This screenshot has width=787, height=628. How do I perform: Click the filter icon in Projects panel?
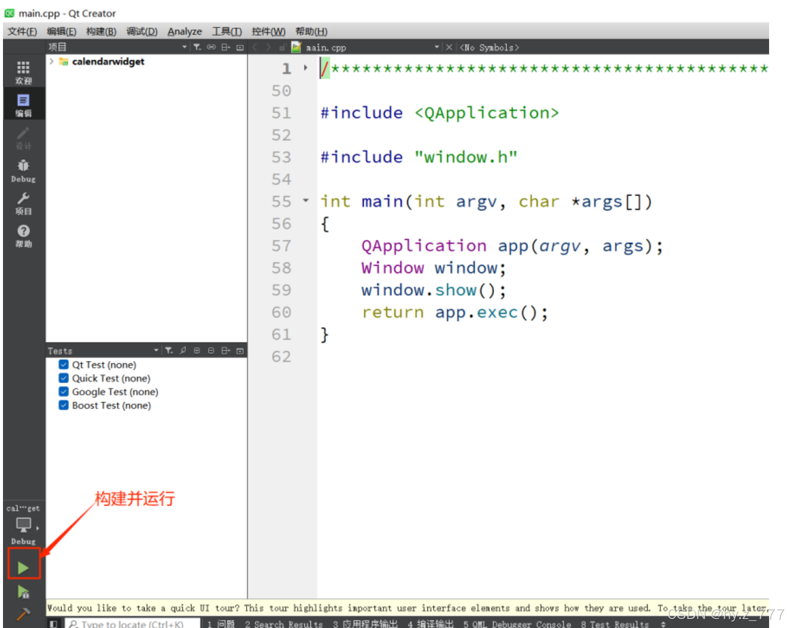tap(197, 47)
